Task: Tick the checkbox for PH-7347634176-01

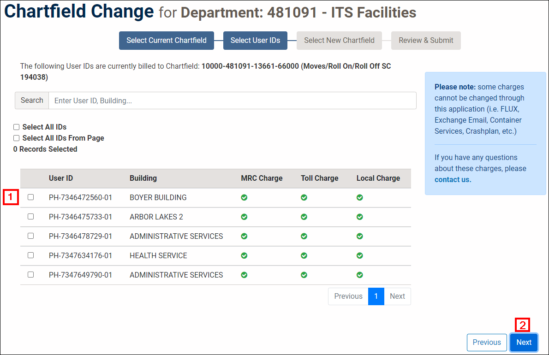Action: (x=31, y=255)
